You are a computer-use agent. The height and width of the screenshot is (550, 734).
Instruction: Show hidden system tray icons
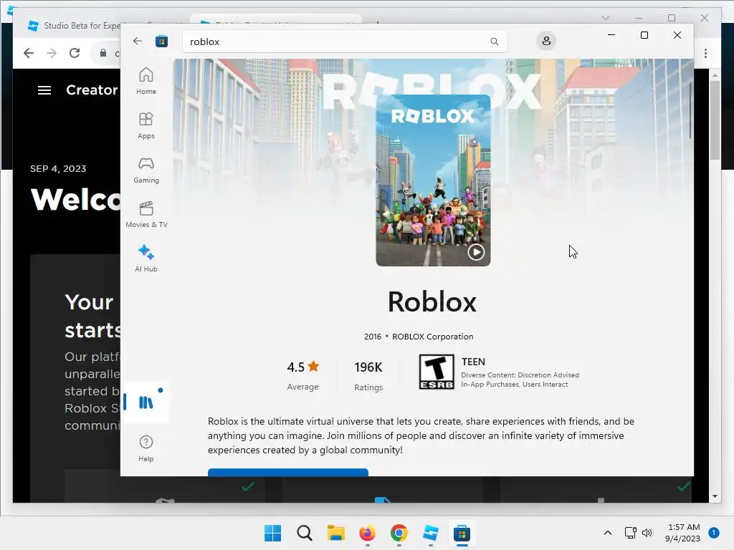608,533
